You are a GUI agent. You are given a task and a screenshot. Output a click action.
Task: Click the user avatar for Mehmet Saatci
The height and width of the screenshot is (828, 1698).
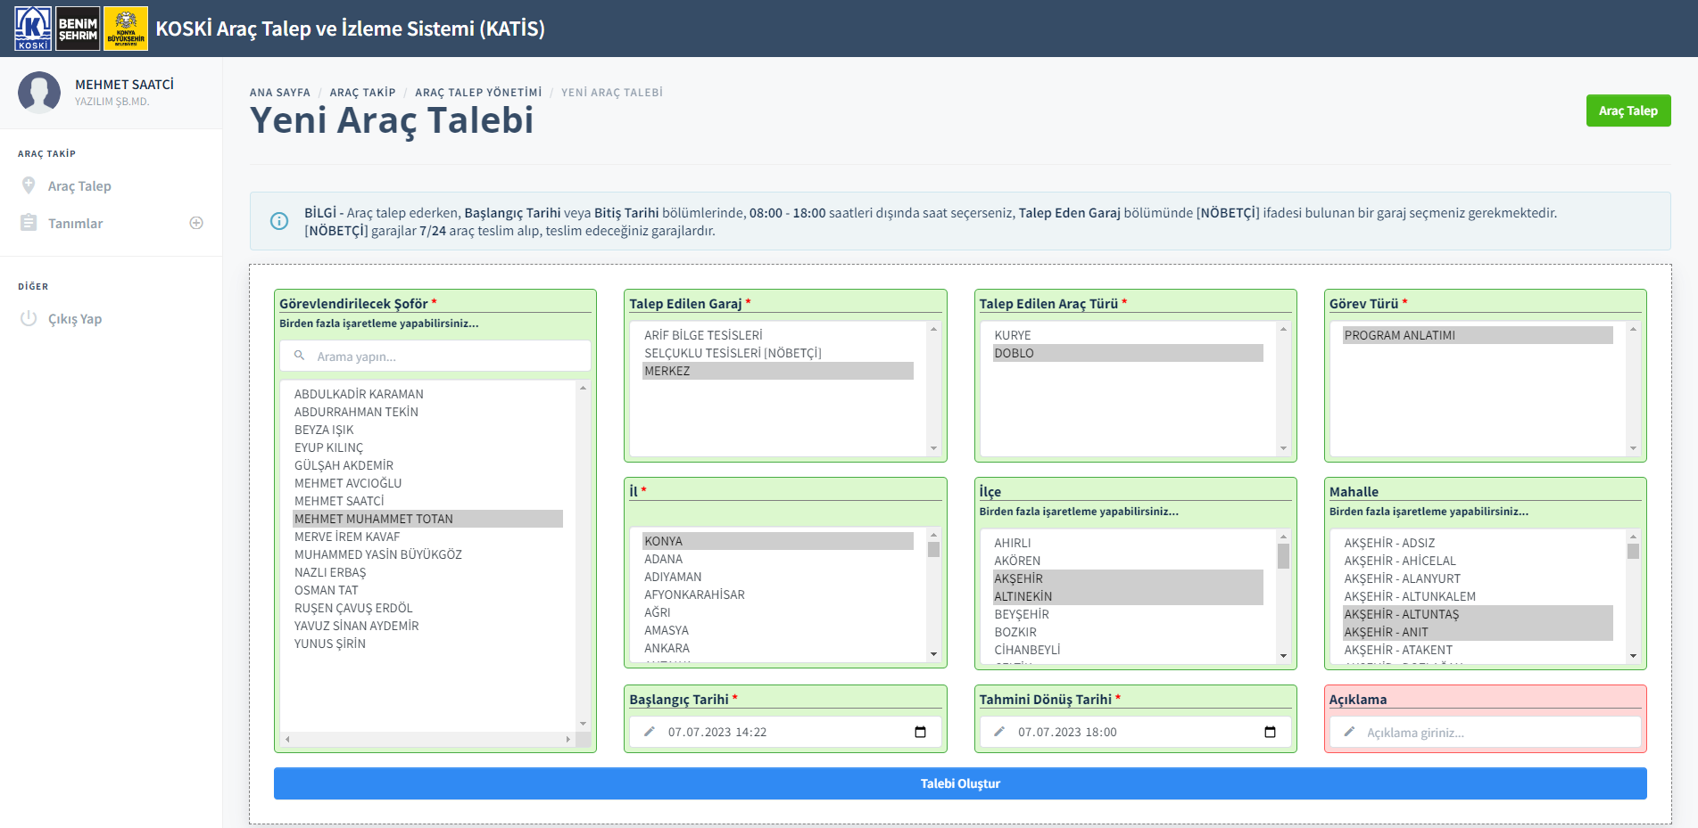click(39, 92)
